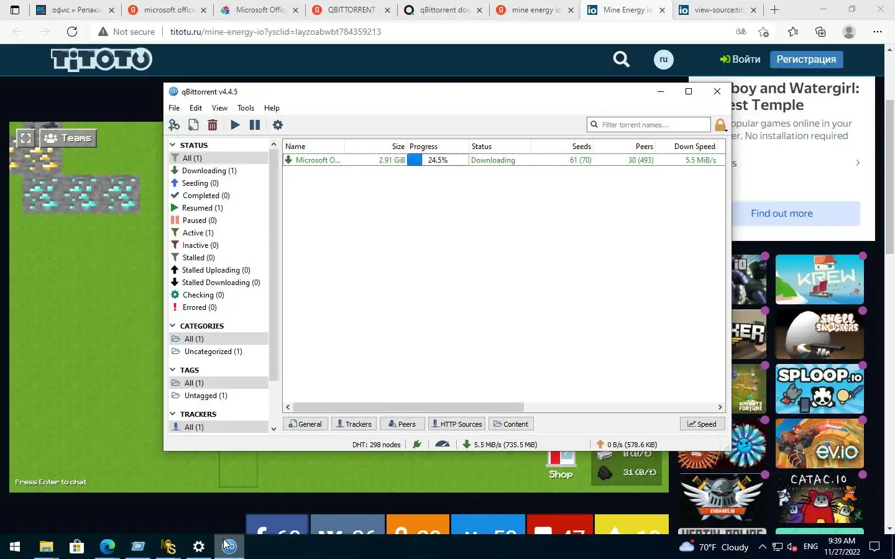Sort torrents by Down Speed column header
Screen dimensions: 895x559
pos(687,146)
